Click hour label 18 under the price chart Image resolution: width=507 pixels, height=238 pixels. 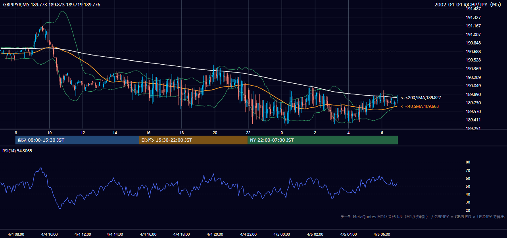click(181, 132)
